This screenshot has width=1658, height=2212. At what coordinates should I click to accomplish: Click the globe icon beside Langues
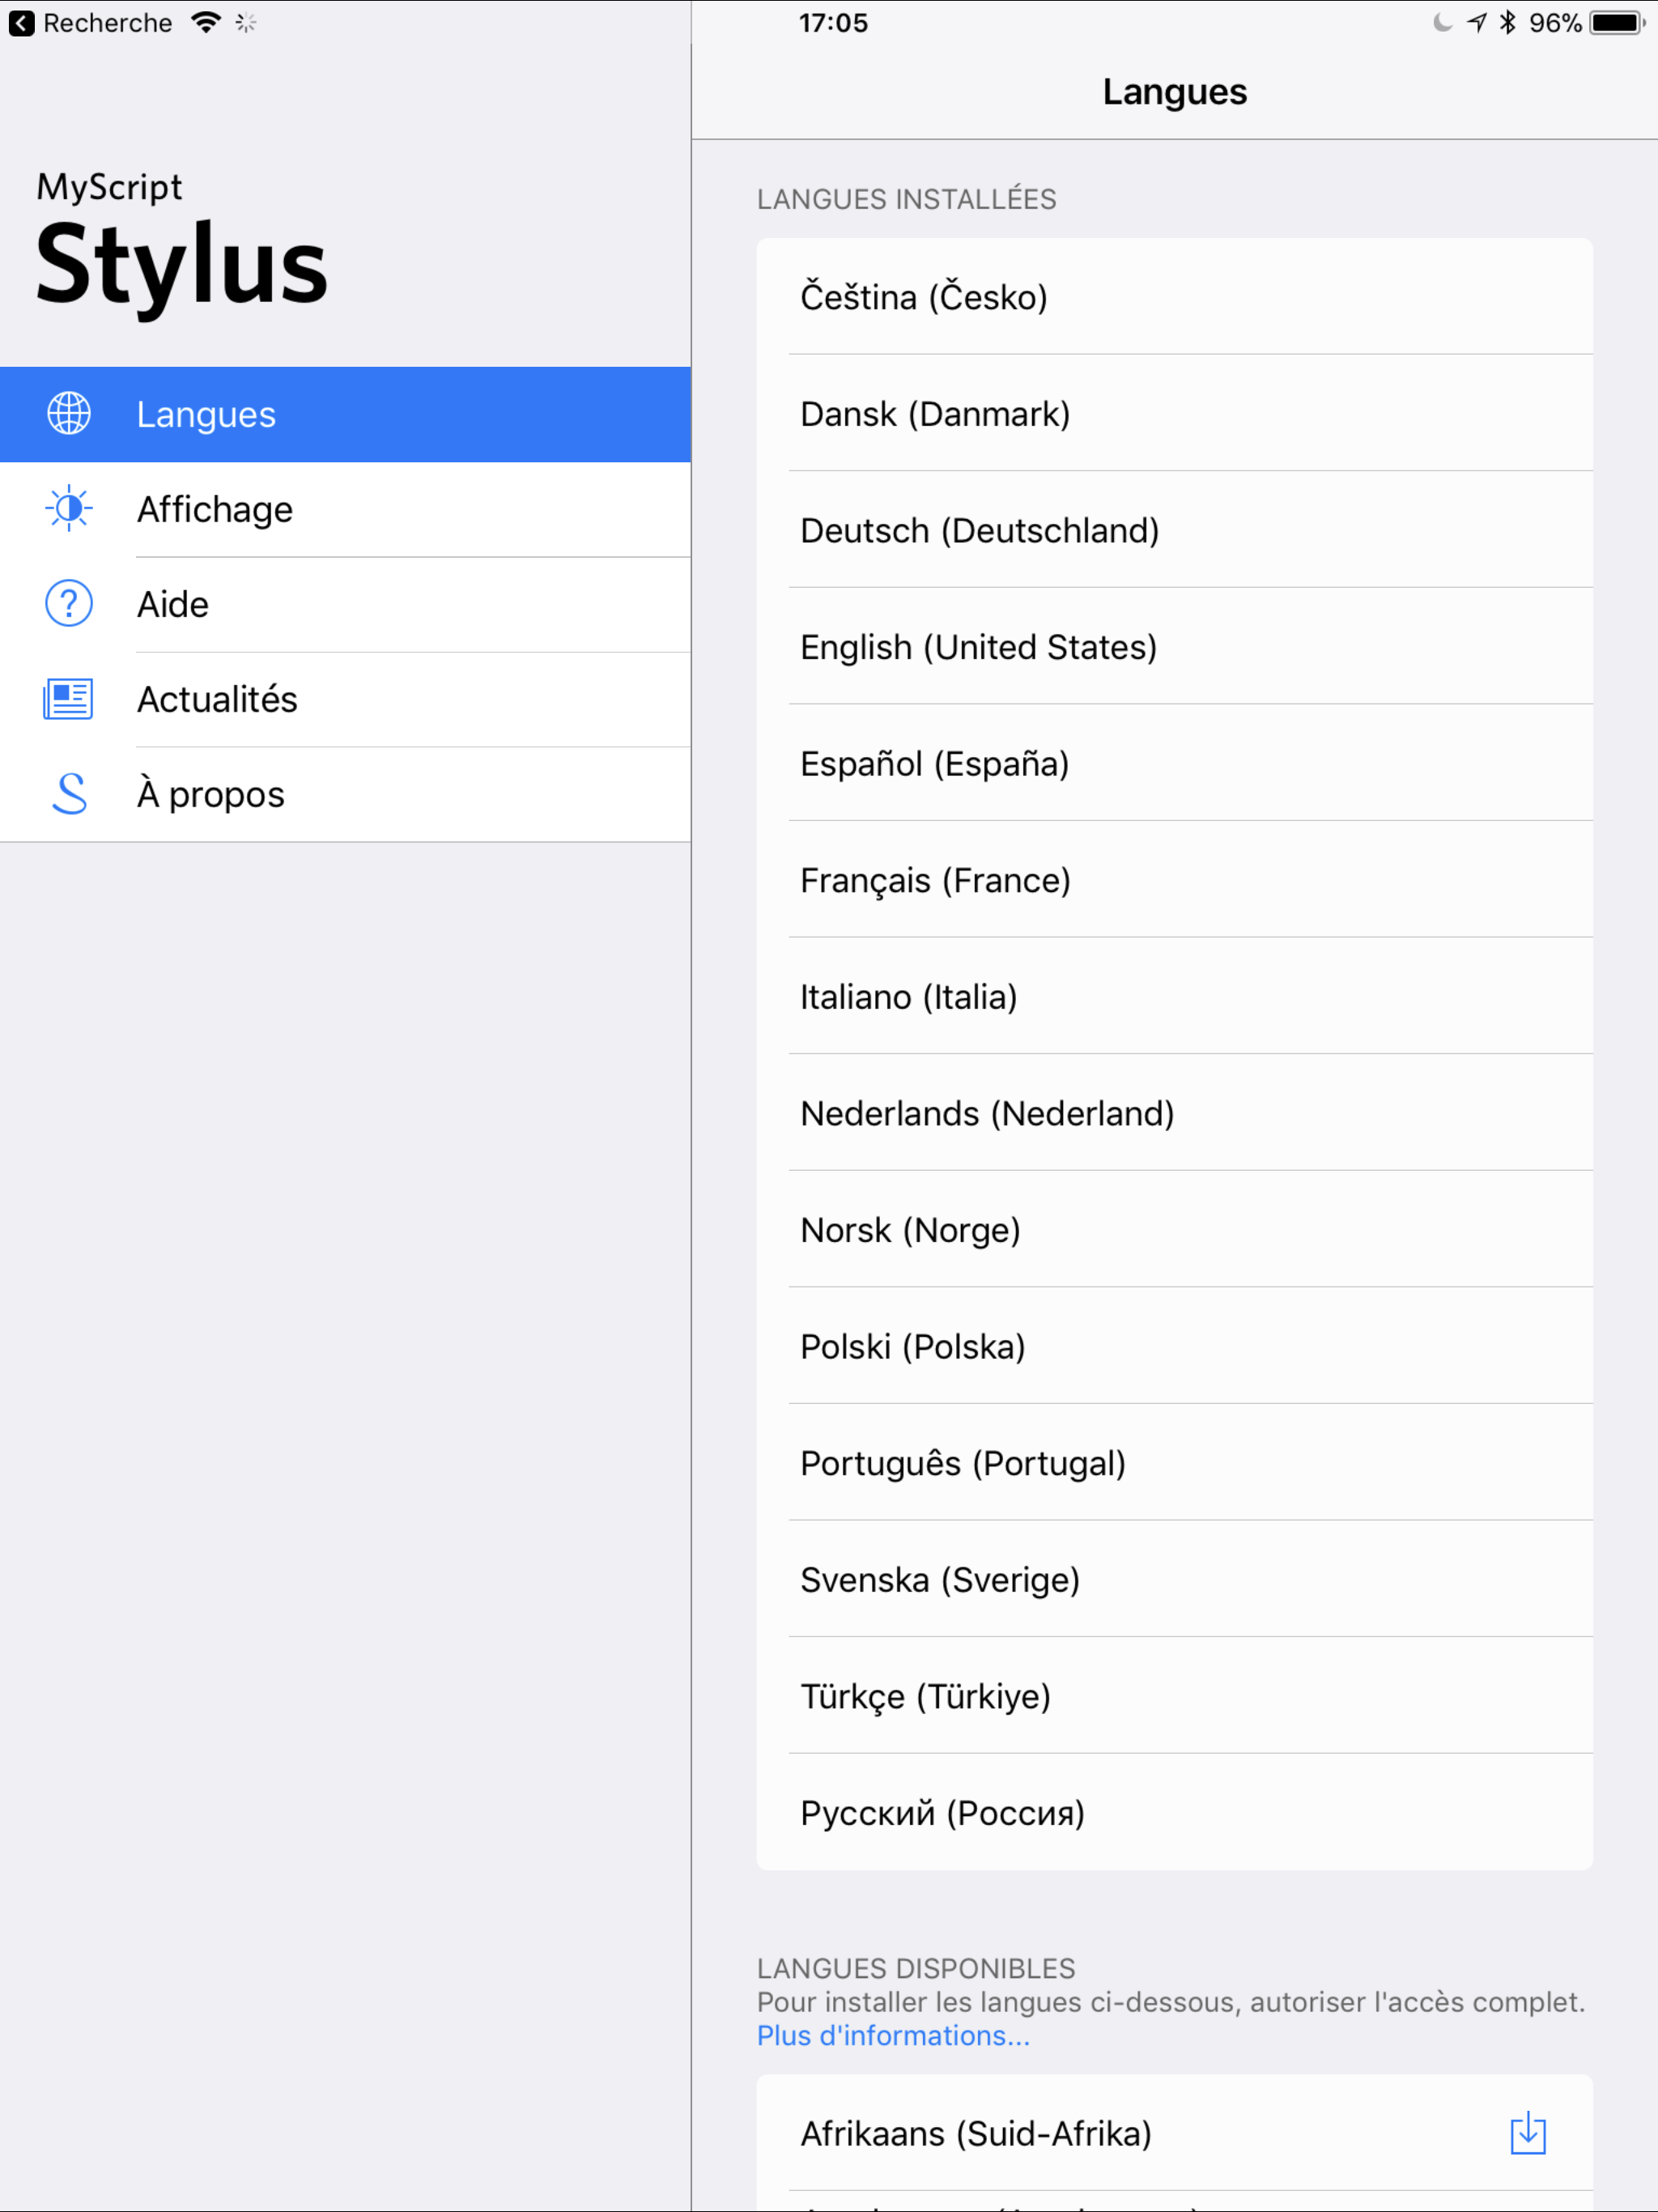pyautogui.click(x=69, y=414)
